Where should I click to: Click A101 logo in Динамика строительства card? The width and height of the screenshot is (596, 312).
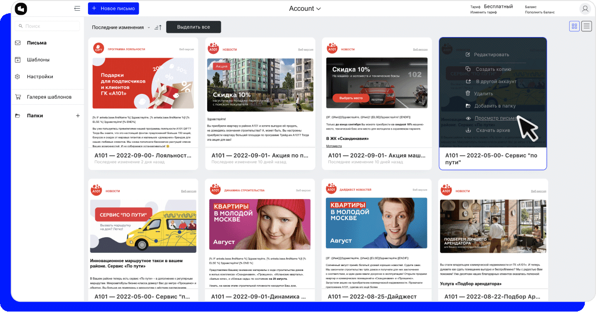215,190
